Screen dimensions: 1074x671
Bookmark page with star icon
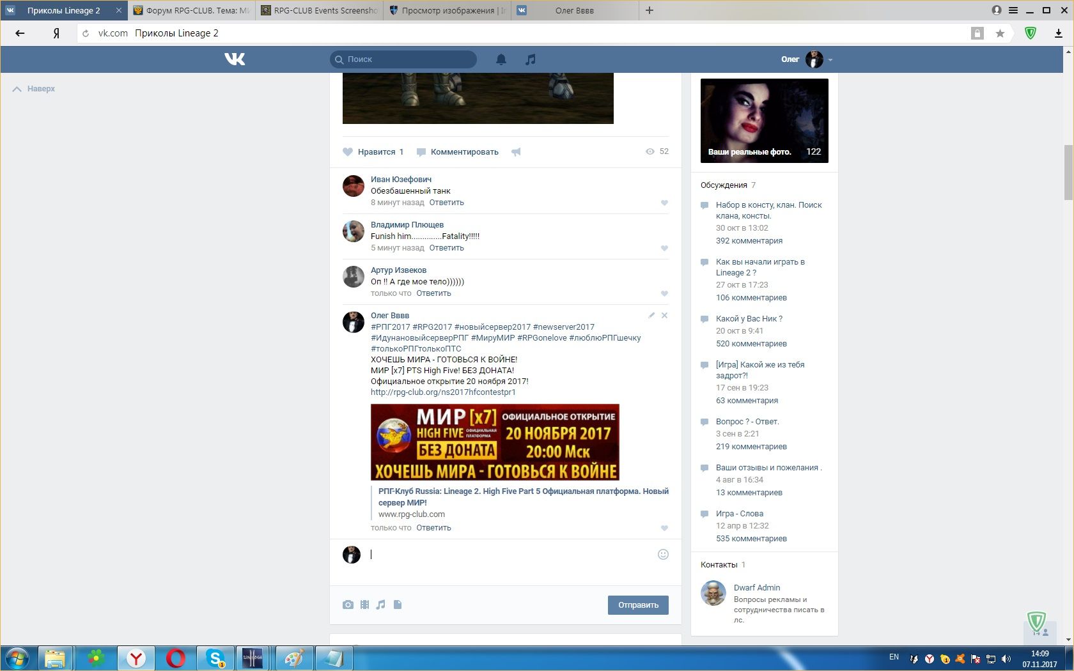pos(1000,33)
